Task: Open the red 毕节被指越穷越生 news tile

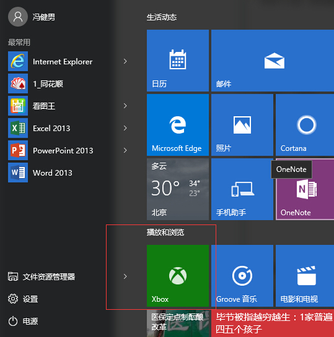Action: (273, 323)
